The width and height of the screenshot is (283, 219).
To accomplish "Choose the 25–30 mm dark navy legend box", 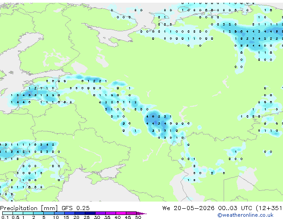I will [90, 213].
